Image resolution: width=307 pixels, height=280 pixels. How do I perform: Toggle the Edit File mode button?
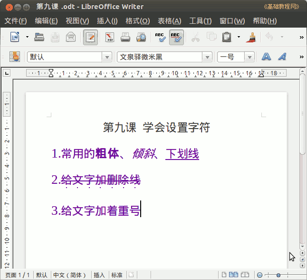pos(90,37)
